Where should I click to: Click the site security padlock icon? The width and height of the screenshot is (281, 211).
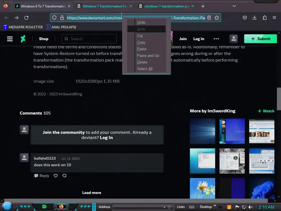point(62,18)
